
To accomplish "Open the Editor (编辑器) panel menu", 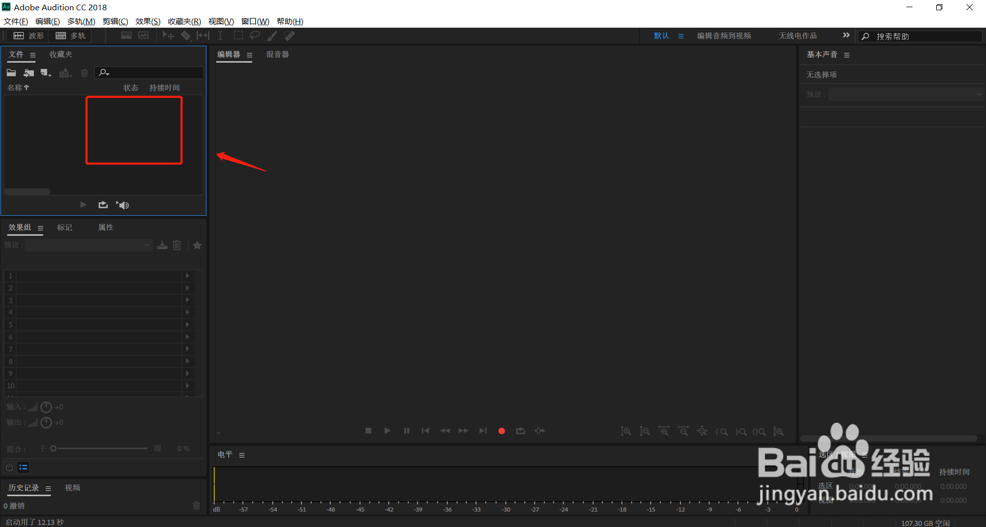I will pyautogui.click(x=250, y=55).
